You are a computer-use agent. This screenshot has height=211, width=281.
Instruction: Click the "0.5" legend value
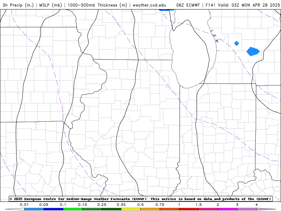140,205
